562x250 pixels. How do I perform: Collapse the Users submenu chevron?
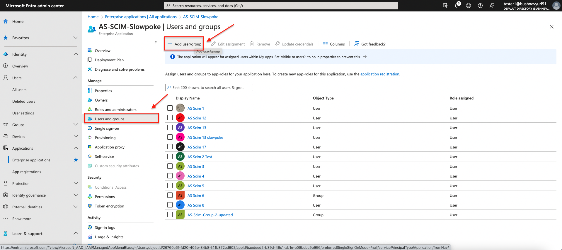click(x=76, y=77)
